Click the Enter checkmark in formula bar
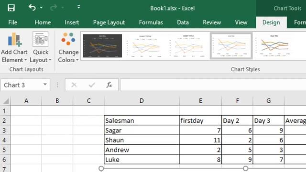 [91, 85]
